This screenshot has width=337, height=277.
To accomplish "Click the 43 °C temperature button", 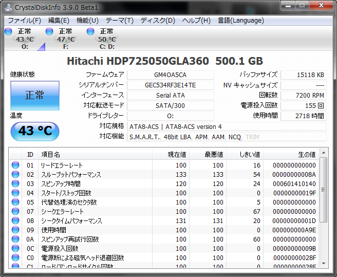I will click(35, 131).
